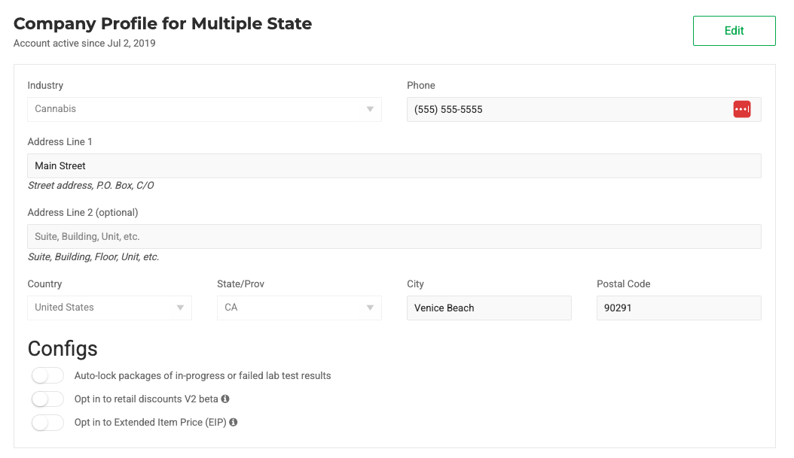Click the Country dropdown arrow
The width and height of the screenshot is (794, 458).
(x=180, y=308)
